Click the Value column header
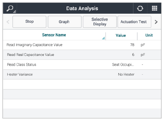This screenshot has height=121, width=164. (121, 35)
